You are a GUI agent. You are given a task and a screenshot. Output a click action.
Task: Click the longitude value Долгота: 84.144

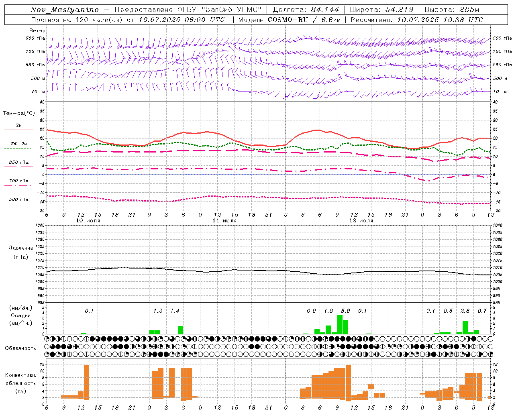tap(306, 10)
